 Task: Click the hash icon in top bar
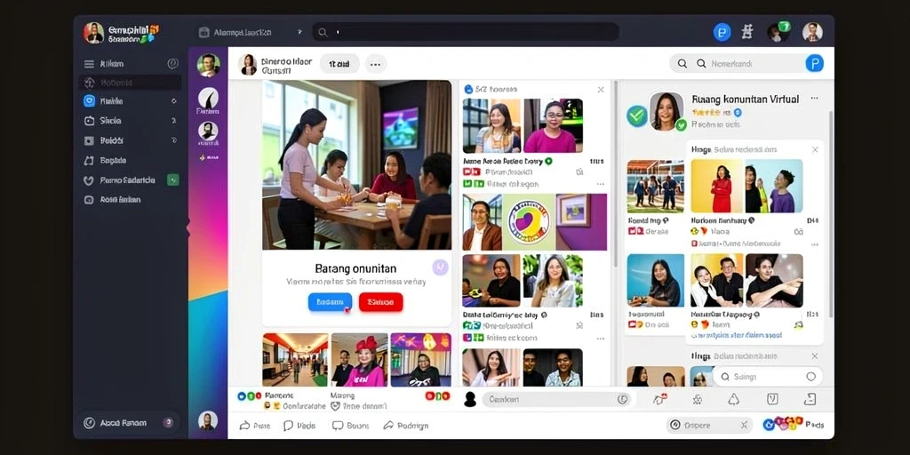point(747,33)
